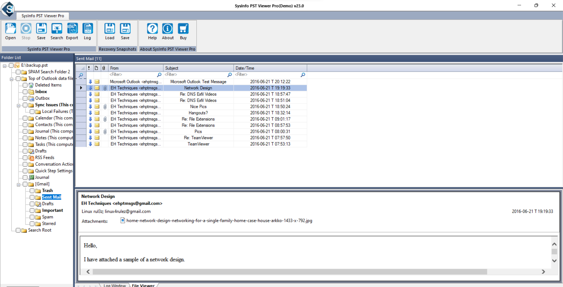Switch to the File Viewer tab
Viewport: 563px width, 287px height.
coord(143,285)
